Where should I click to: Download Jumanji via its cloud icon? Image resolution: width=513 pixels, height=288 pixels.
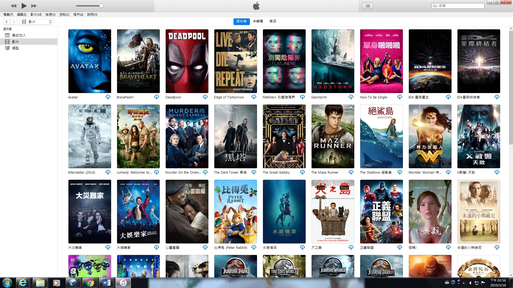tap(157, 172)
